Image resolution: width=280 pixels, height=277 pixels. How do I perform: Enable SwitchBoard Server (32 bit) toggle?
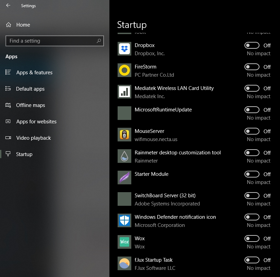[x=252, y=196]
